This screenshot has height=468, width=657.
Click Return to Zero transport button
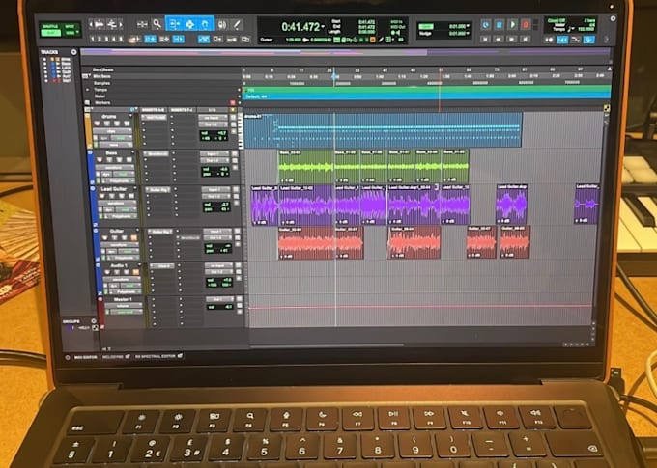tap(486, 39)
